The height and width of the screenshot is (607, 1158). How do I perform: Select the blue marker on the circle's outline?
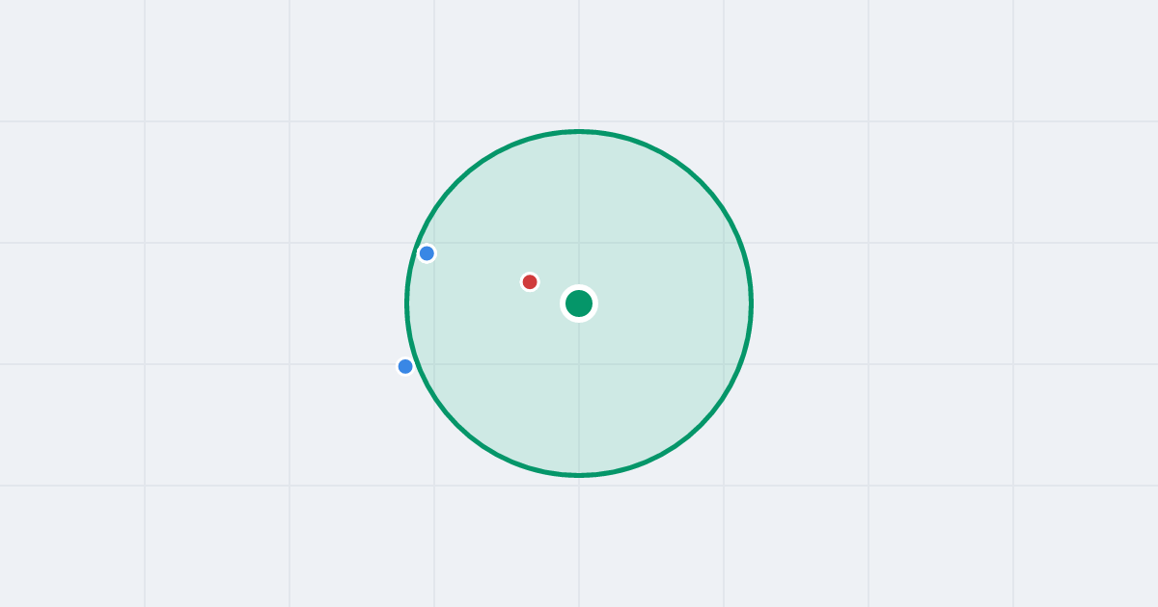point(427,253)
